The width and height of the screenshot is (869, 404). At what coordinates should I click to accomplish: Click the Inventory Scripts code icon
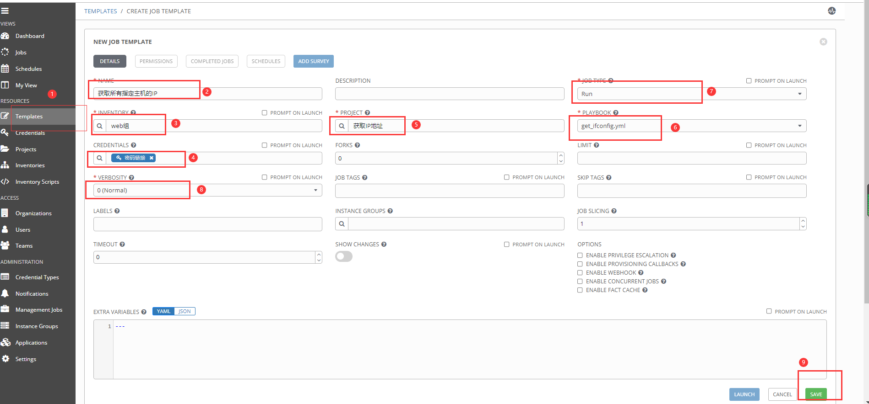point(5,181)
